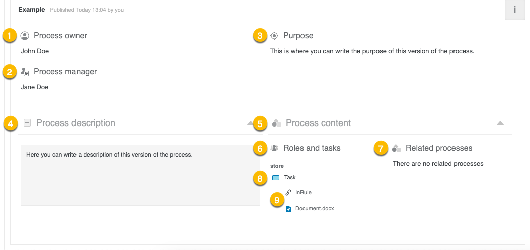Click the Purpose target icon
This screenshot has width=530, height=250.
[x=274, y=36]
